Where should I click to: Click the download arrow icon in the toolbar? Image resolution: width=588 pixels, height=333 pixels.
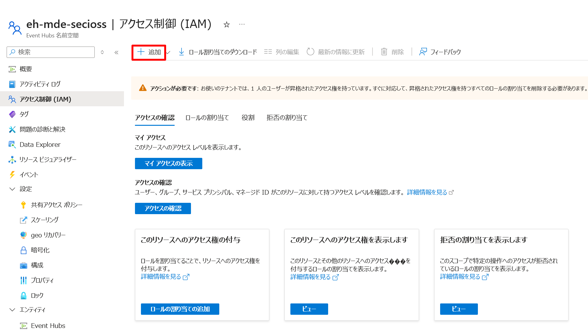pos(182,52)
